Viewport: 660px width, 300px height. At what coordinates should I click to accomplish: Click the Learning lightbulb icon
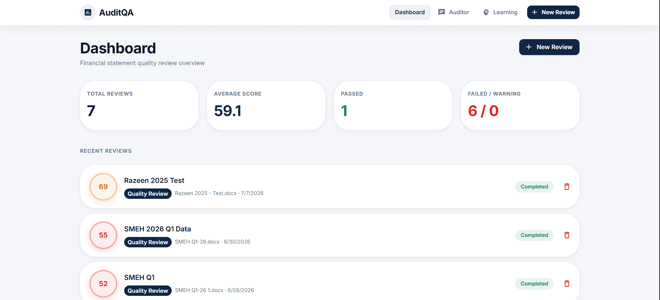[486, 12]
